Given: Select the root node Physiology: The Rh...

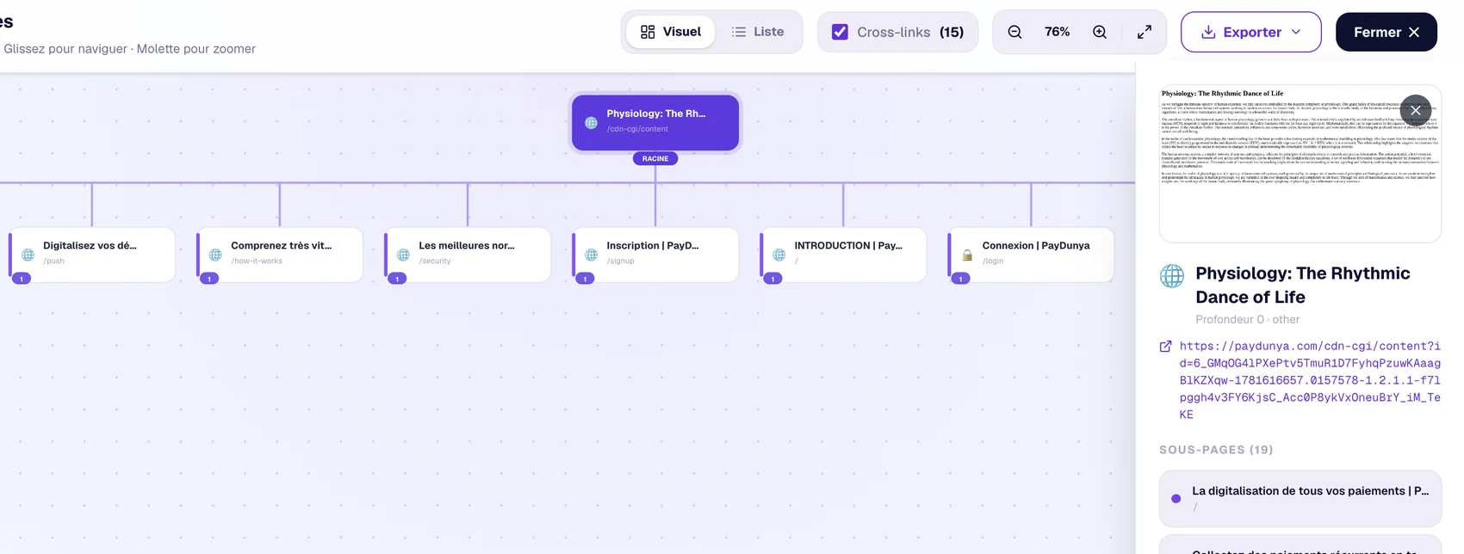Looking at the screenshot, I should click(x=654, y=122).
